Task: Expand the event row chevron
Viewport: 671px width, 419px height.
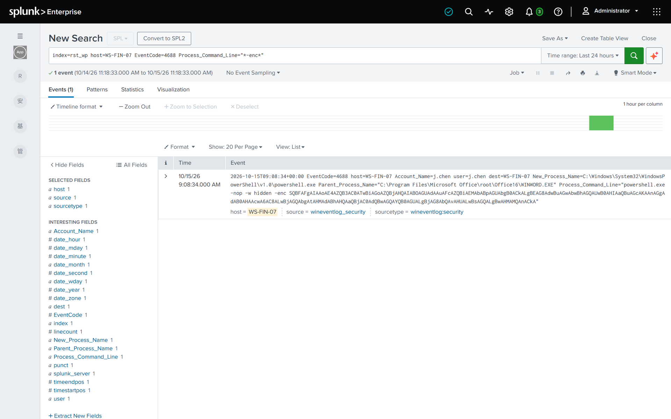Action: tap(166, 176)
